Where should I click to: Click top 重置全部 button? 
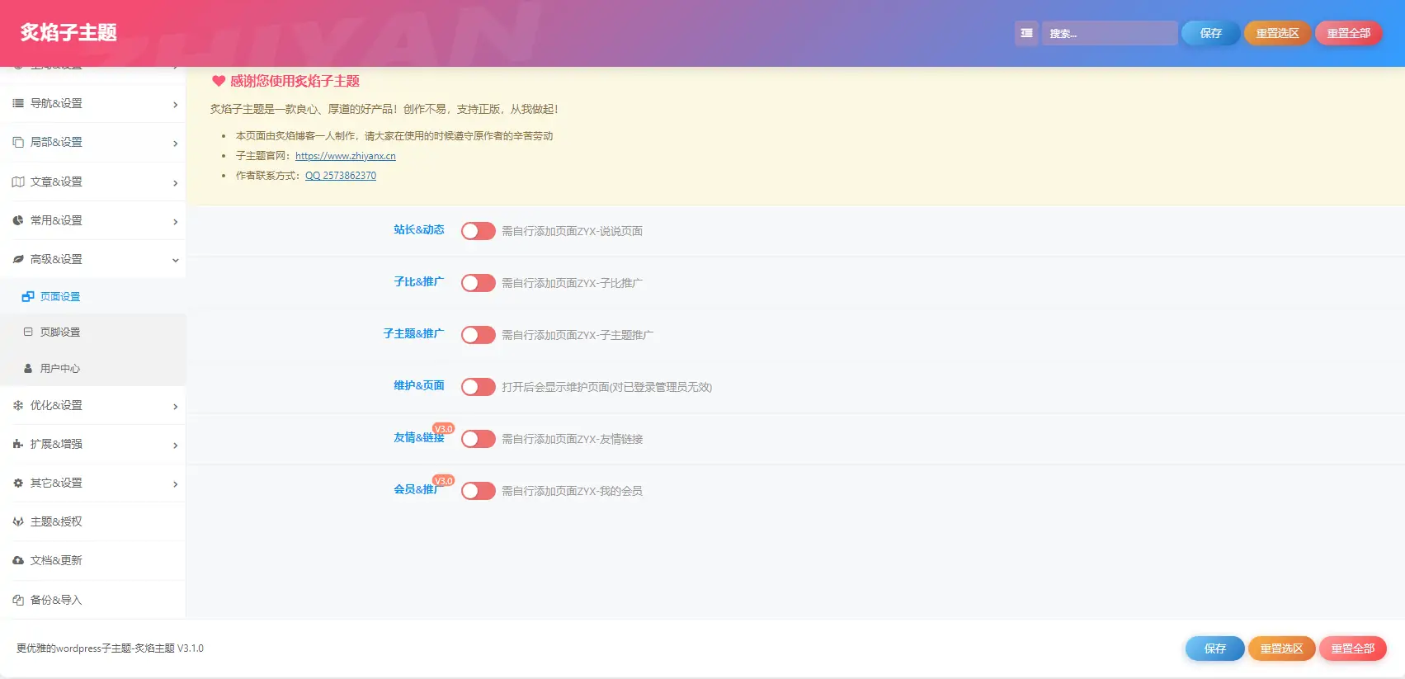tap(1348, 33)
